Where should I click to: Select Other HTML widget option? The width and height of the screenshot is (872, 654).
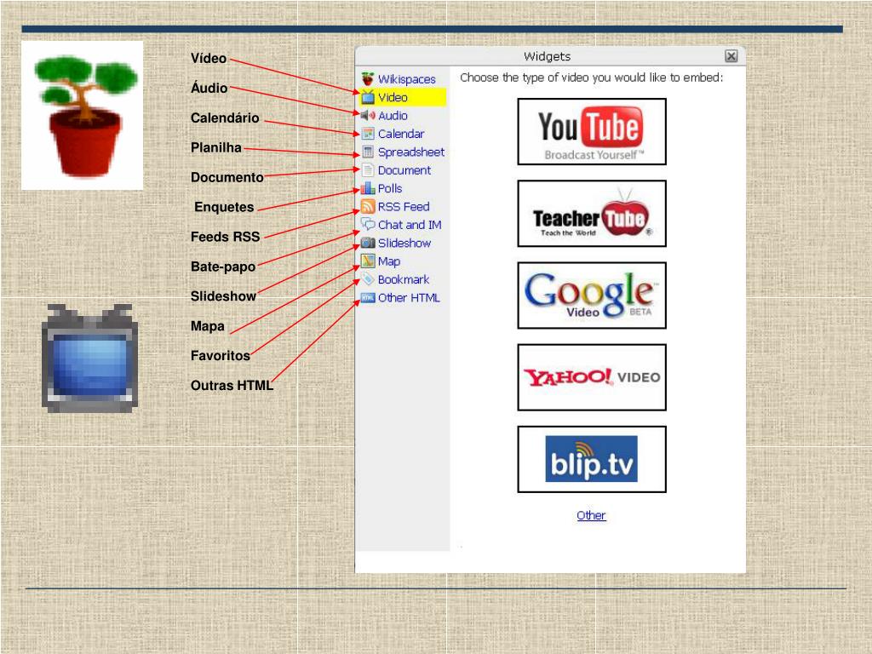[x=409, y=297]
